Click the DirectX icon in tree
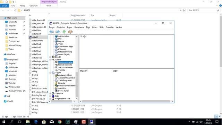The height and width of the screenshot is (125, 222). tap(53, 57)
